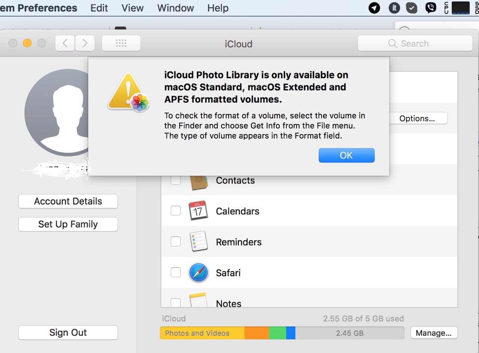This screenshot has height=353, width=479.
Task: Click the Safari label
Action: coord(228,273)
